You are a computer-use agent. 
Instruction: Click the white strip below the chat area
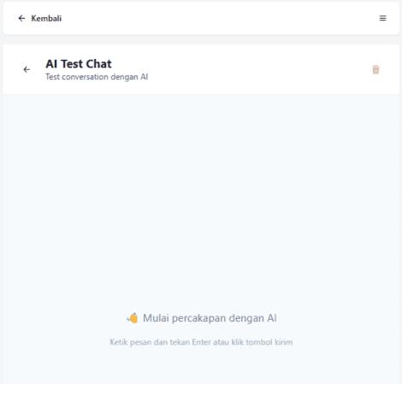tap(201, 393)
